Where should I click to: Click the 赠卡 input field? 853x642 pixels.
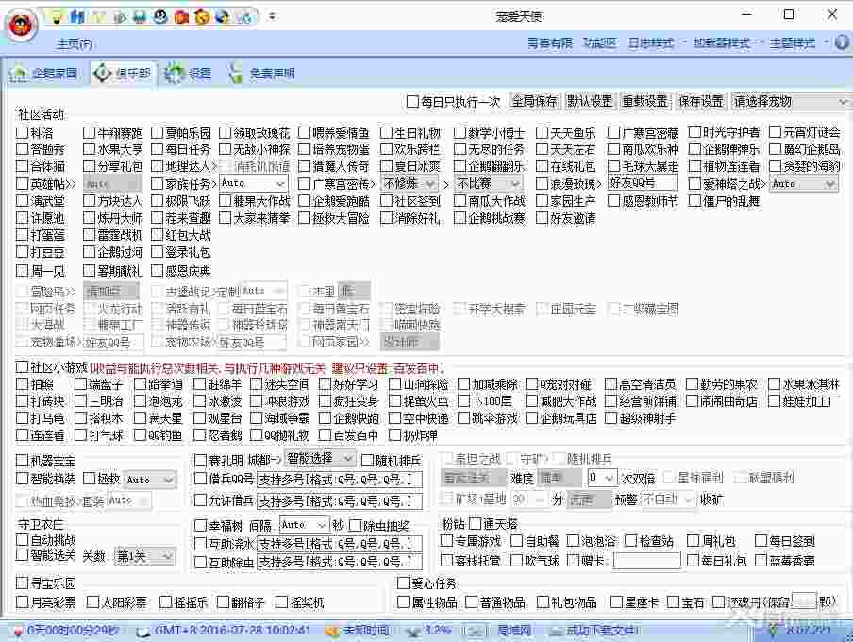(646, 560)
